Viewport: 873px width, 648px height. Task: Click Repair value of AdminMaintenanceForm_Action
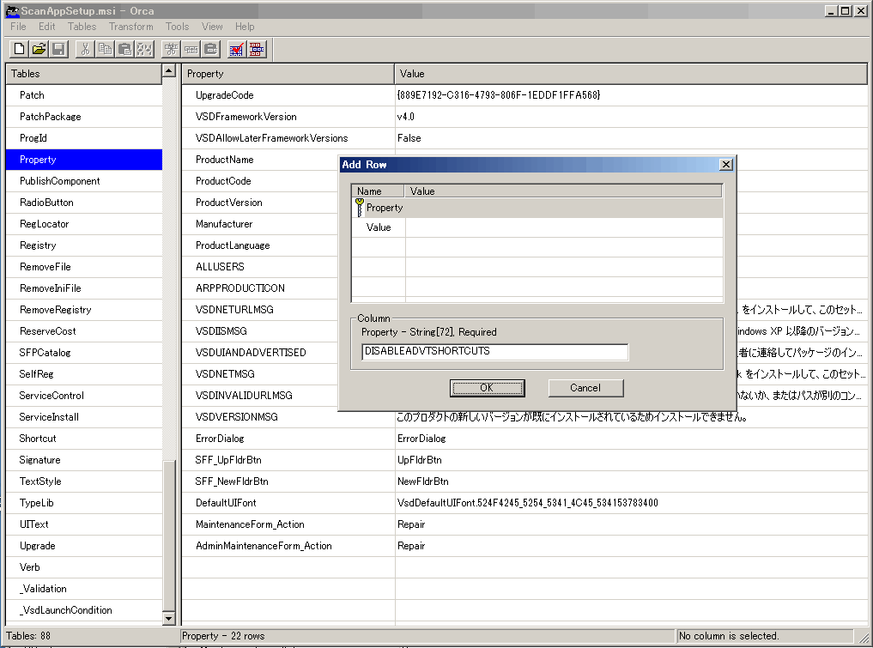[x=631, y=546]
